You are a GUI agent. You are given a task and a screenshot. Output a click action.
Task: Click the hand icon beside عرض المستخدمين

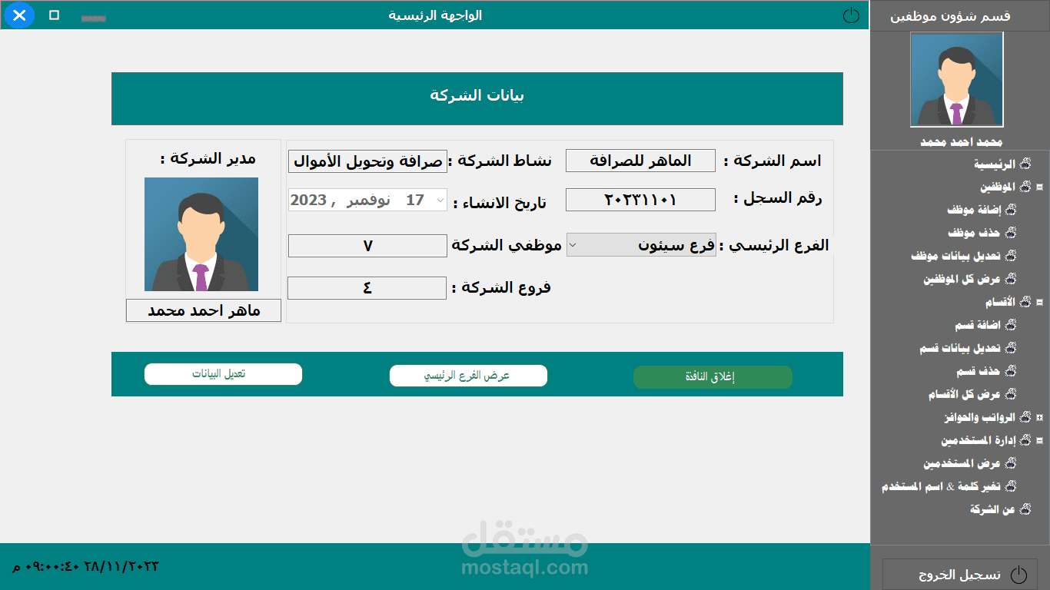click(1011, 463)
